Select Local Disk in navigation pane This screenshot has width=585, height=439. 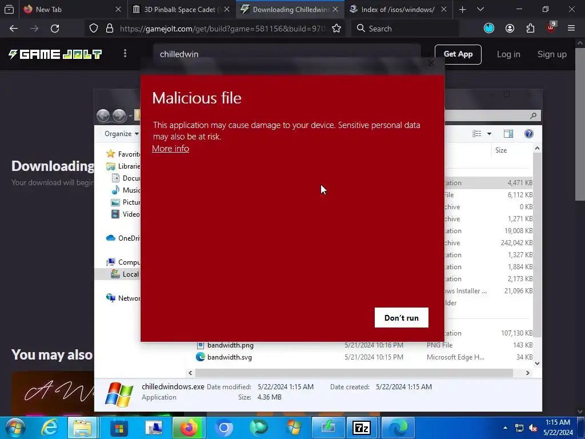(125, 274)
